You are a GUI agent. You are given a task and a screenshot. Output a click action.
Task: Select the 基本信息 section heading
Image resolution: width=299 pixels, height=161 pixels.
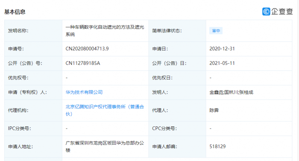[15, 12]
